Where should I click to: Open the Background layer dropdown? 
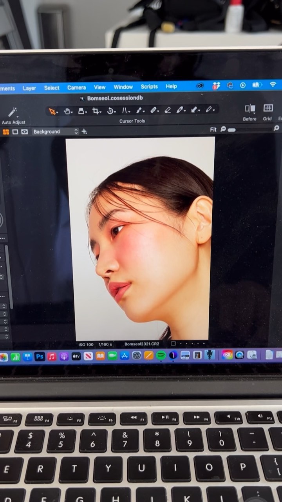[55, 131]
